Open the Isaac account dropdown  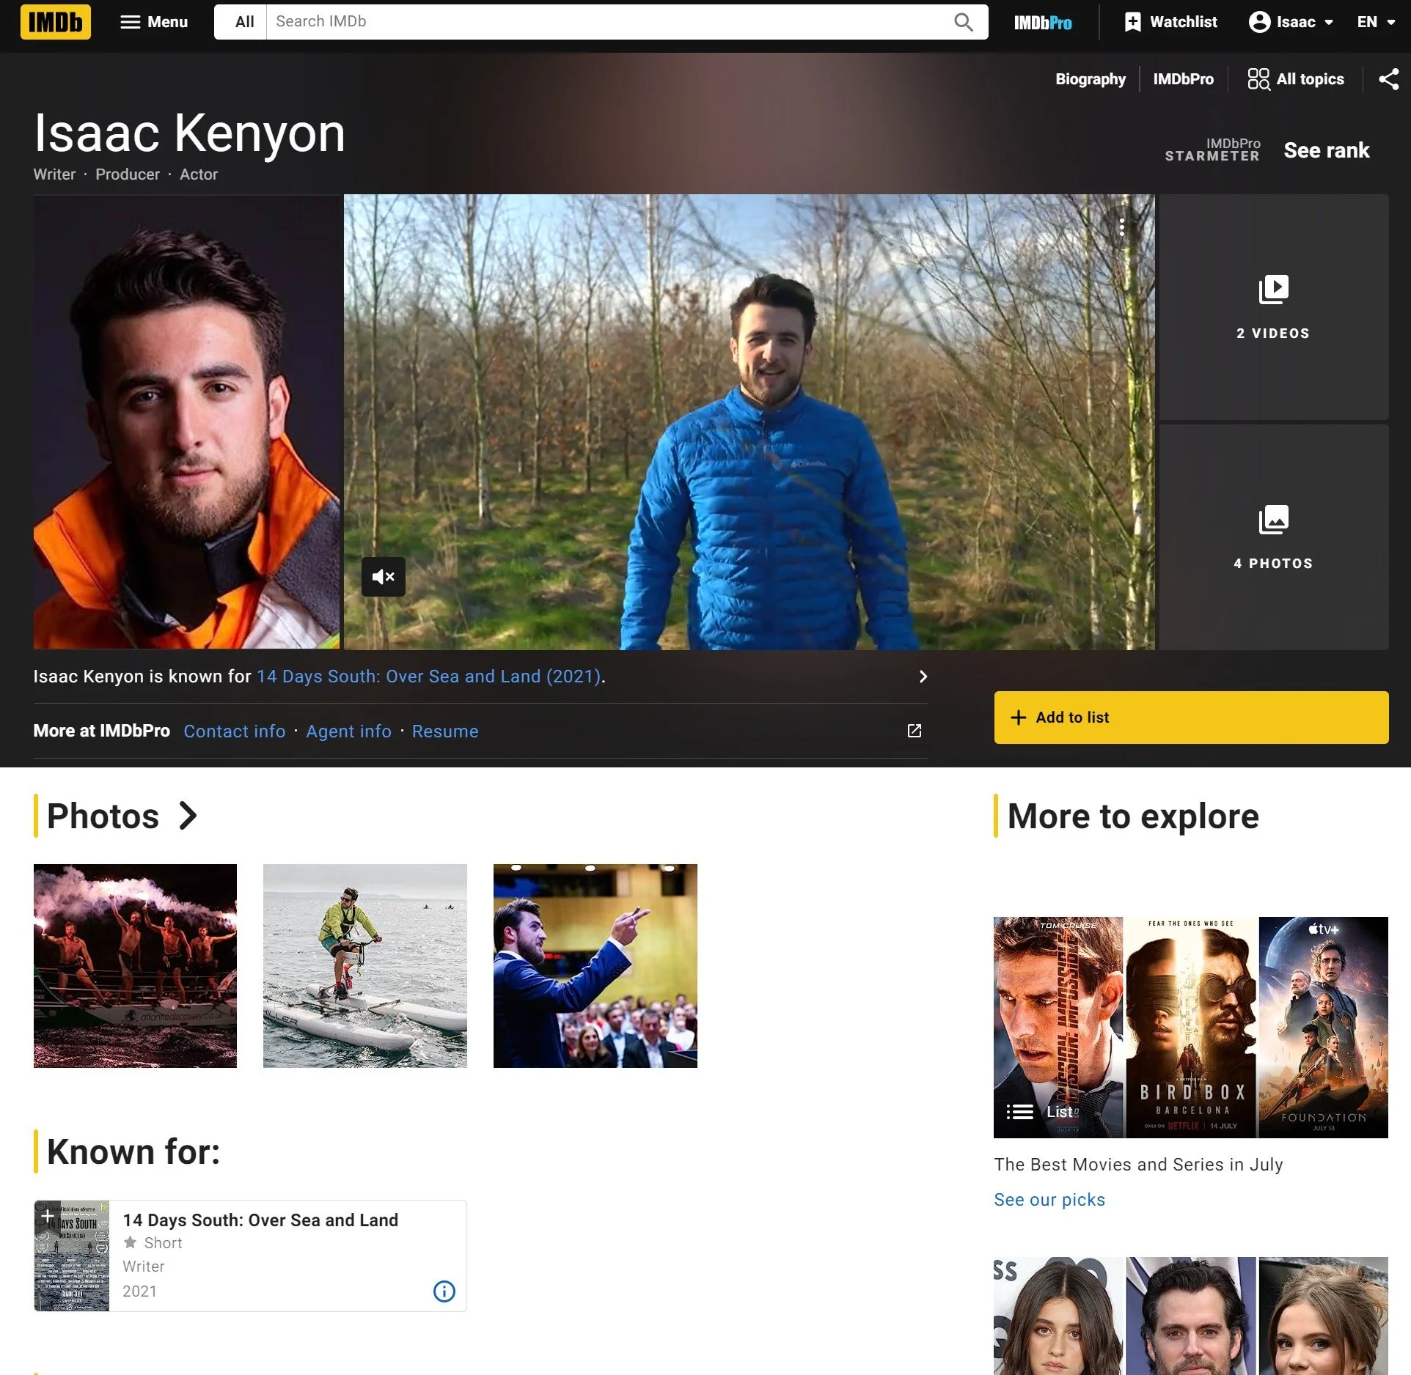pyautogui.click(x=1291, y=22)
